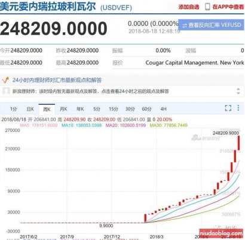Show the 5分 interval chart
Screen dimensions: 245x240
coord(97,109)
